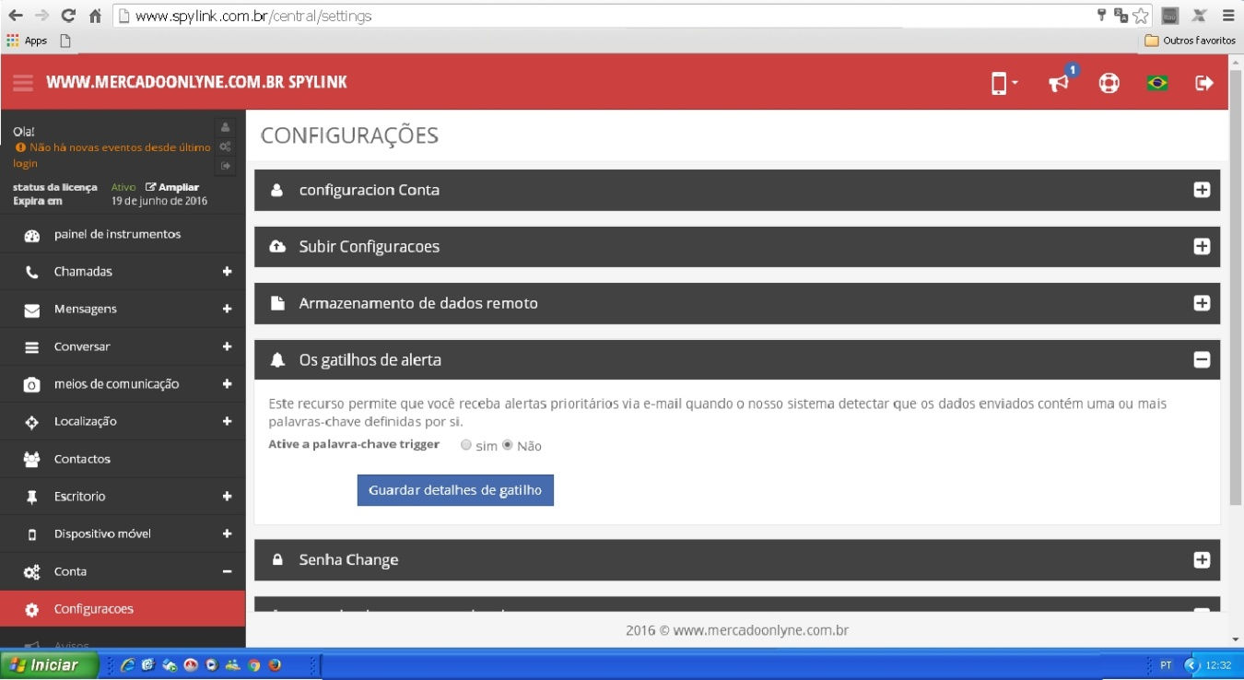Click the lifebuoy support icon
1244x680 pixels.
pos(1109,83)
